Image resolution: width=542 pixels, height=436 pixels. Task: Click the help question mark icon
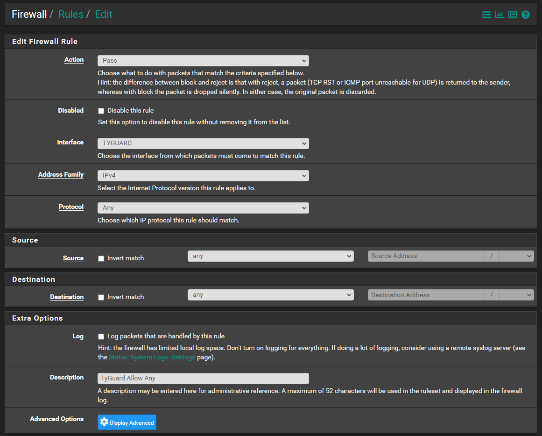(525, 14)
